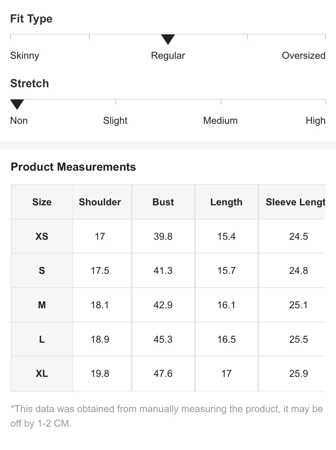
Task: Click the Medium stretch label
Action: (x=220, y=121)
